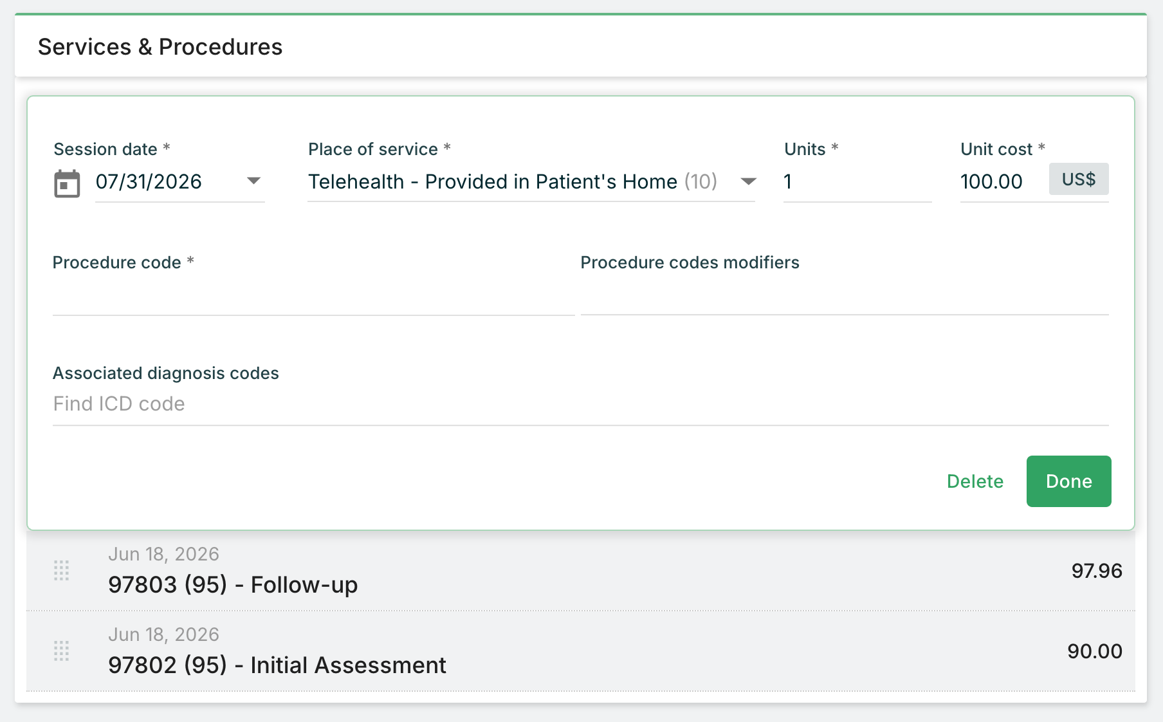
Task: Grab the drag handle for 97803 Follow-up
Action: (x=61, y=570)
